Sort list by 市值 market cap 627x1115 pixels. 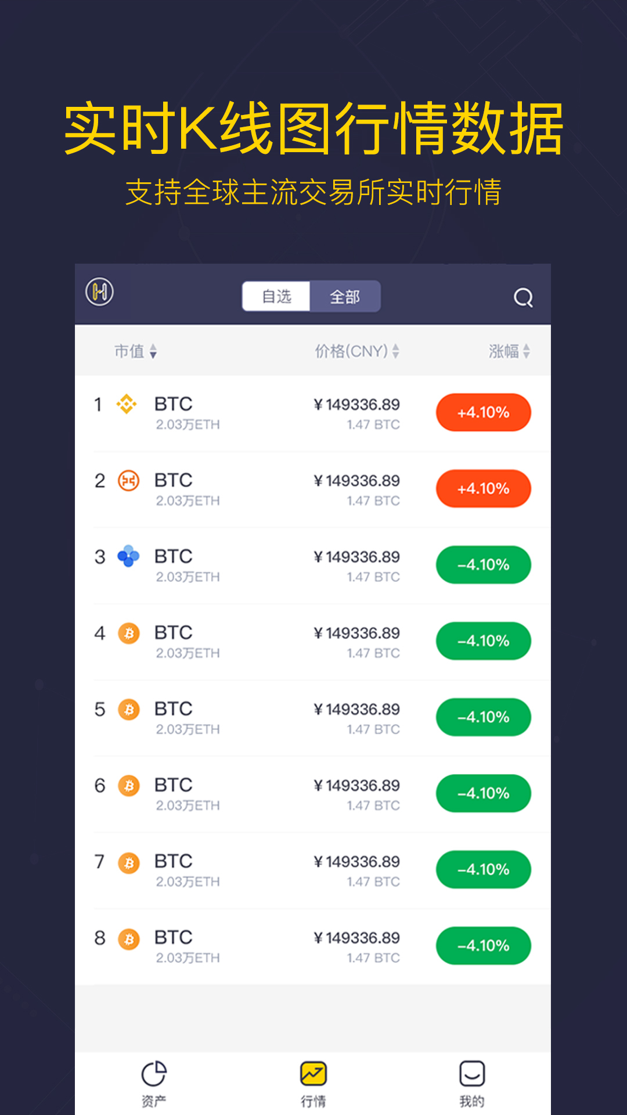(x=135, y=351)
